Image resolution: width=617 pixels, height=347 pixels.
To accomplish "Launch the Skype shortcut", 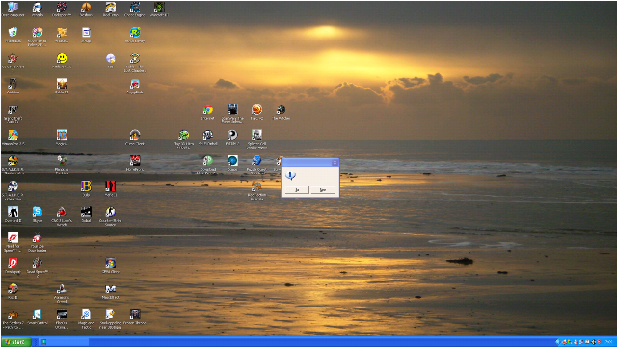I will click(38, 212).
